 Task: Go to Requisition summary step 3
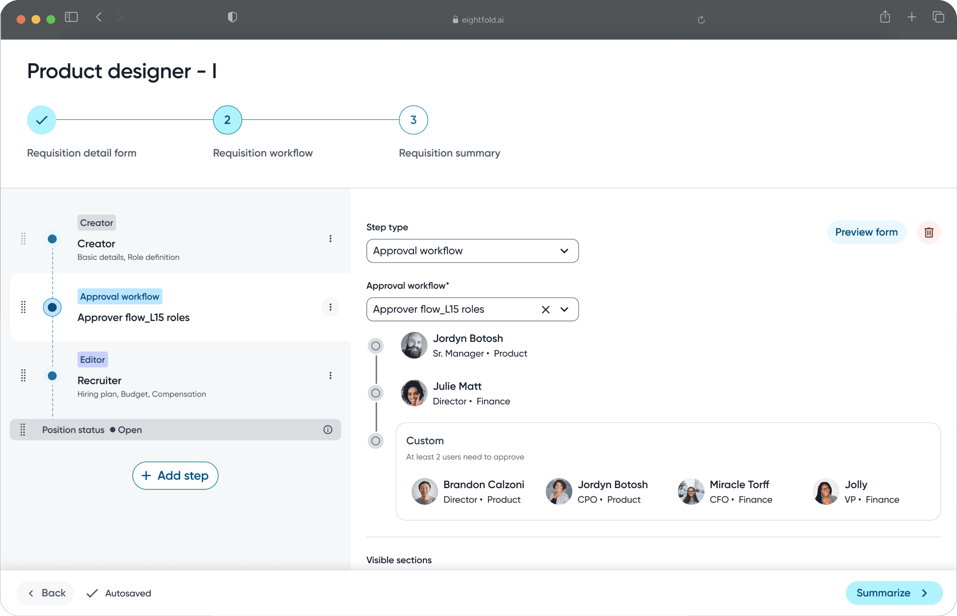413,120
